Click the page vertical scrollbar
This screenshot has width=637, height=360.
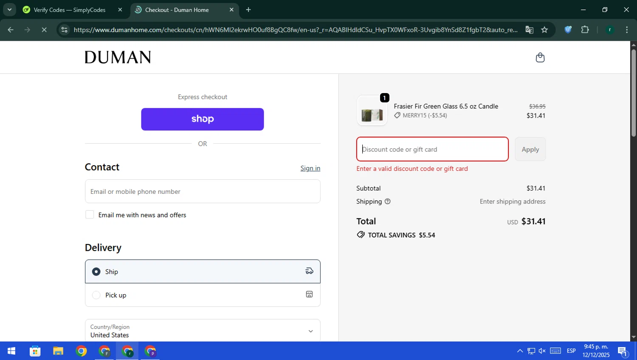click(634, 93)
